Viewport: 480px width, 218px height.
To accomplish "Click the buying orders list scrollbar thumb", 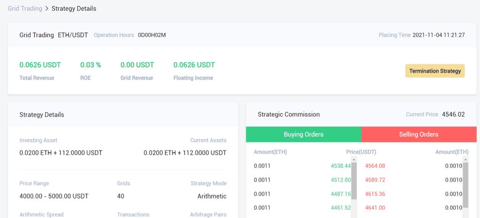I will pyautogui.click(x=354, y=178).
